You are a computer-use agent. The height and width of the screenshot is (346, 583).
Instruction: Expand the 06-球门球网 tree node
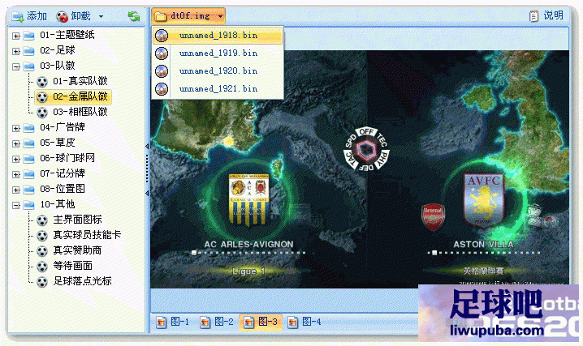pyautogui.click(x=16, y=159)
